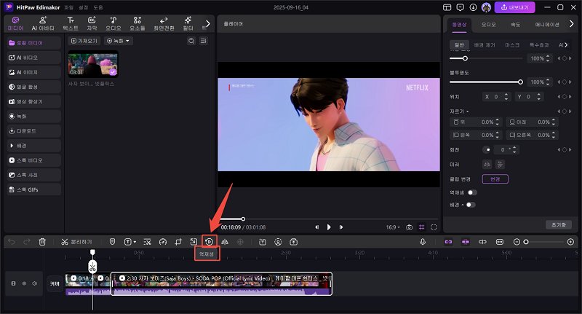The image size is (582, 314).
Task: Collapse the 자르기 (Crop) section arrow
Action: tap(468, 111)
